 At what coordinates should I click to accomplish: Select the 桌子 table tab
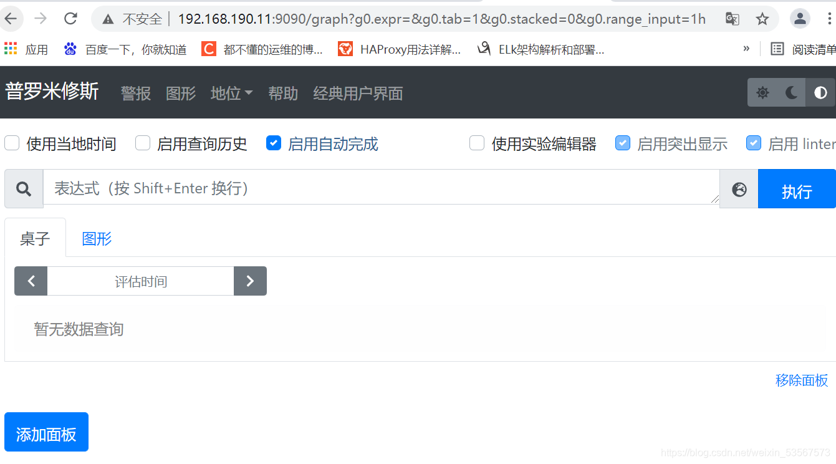35,238
